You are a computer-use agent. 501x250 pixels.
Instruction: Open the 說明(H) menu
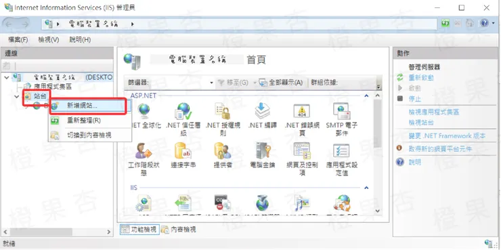click(80, 40)
